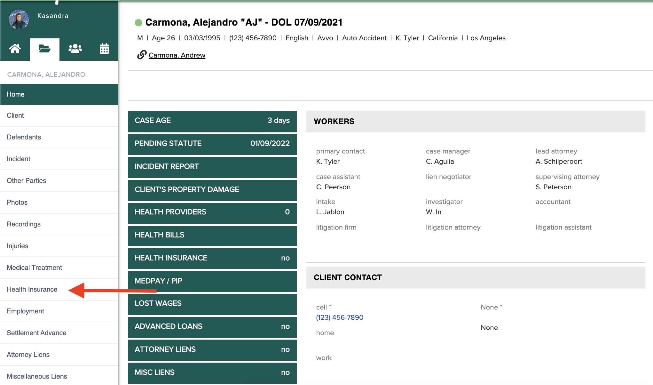Select Health Insurance in the sidebar

click(x=32, y=289)
